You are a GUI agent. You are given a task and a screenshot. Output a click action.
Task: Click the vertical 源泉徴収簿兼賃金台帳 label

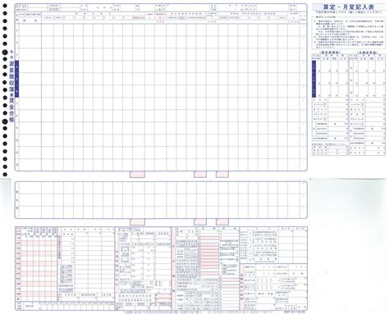click(11, 92)
